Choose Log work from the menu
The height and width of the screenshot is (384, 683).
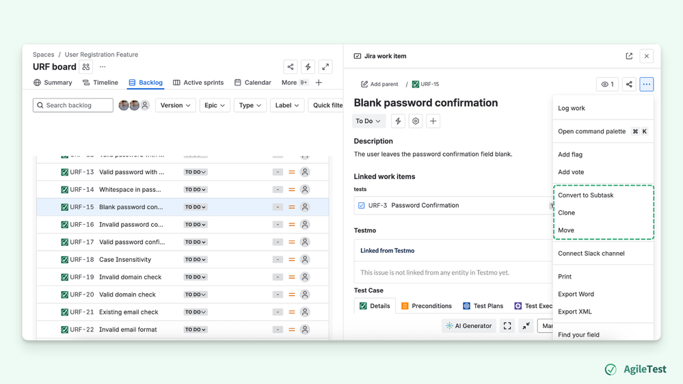click(x=603, y=108)
